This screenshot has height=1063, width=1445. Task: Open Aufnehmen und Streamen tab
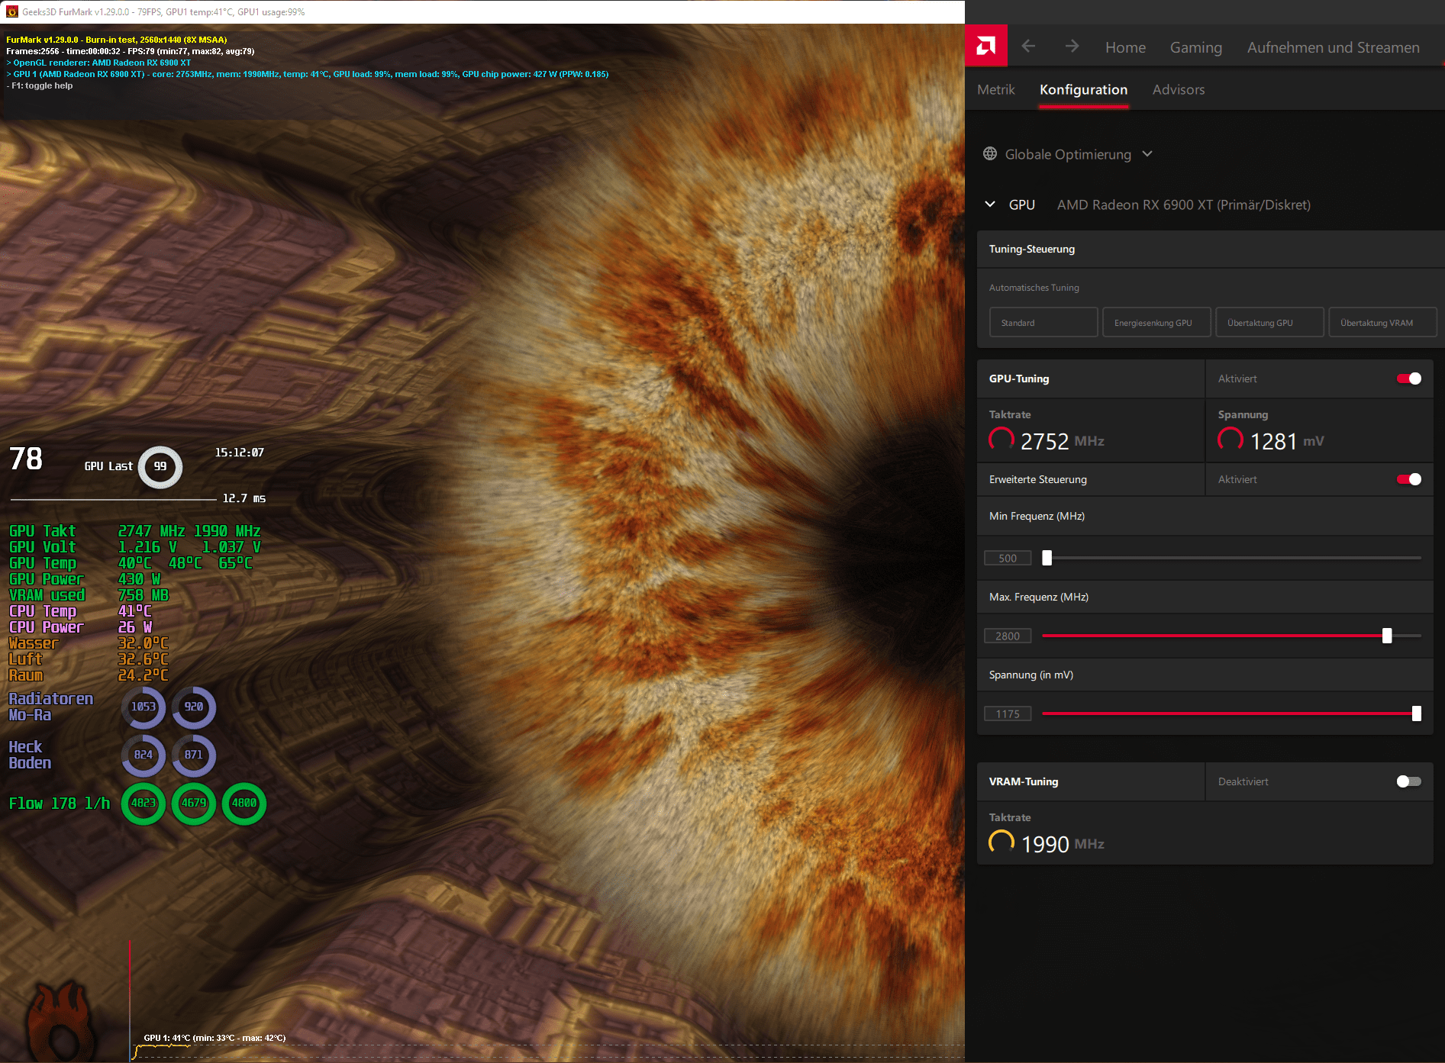point(1333,47)
